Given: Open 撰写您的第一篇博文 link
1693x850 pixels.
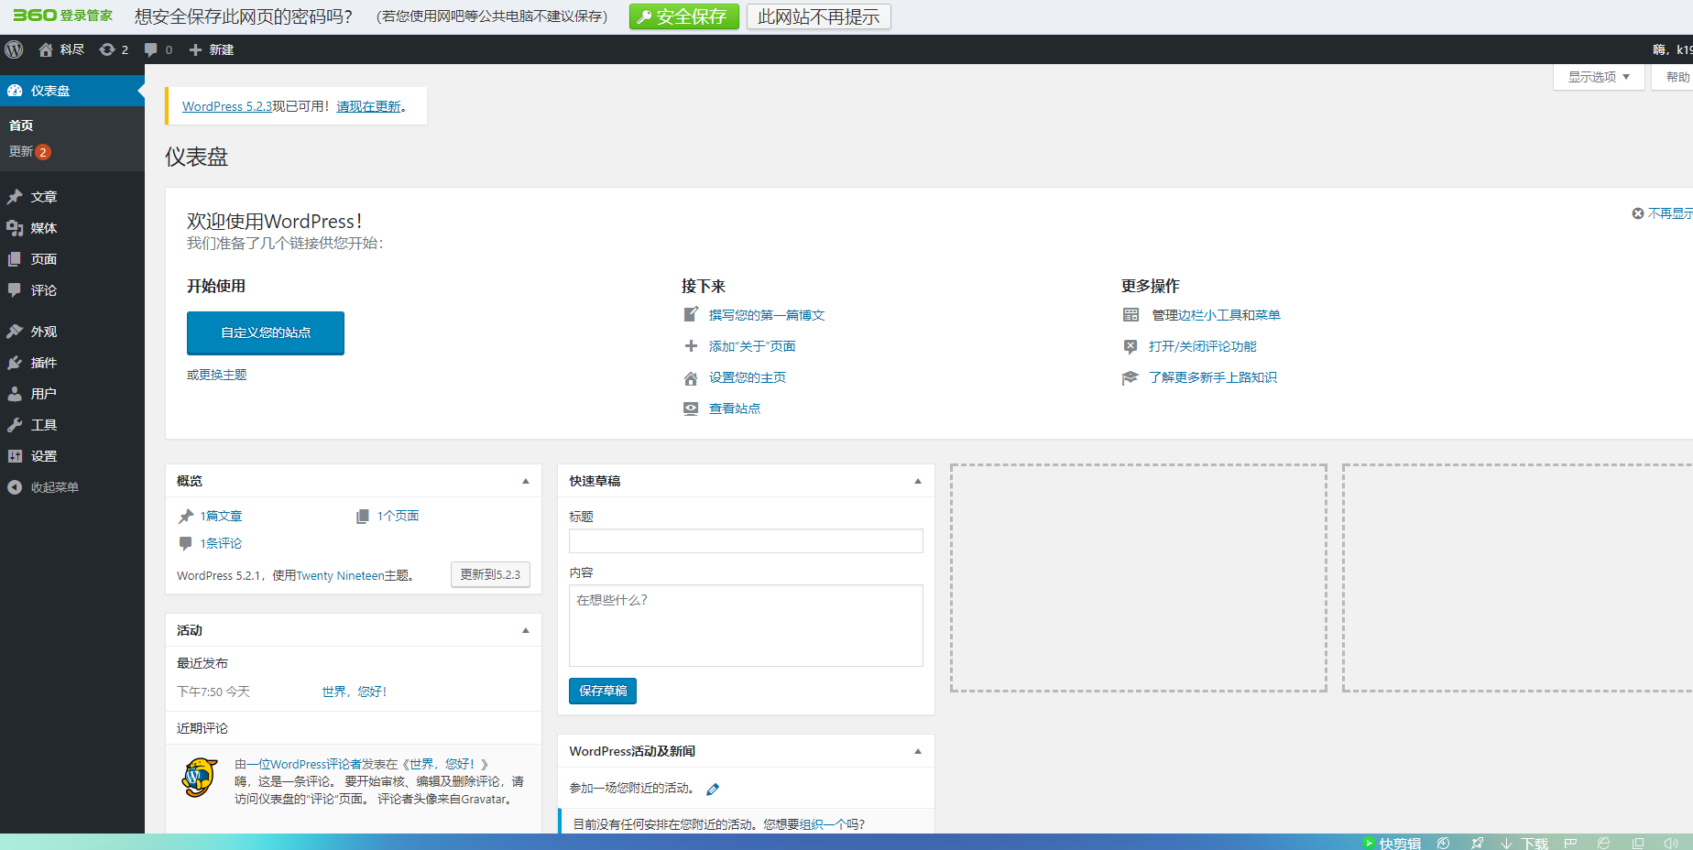Looking at the screenshot, I should point(767,315).
